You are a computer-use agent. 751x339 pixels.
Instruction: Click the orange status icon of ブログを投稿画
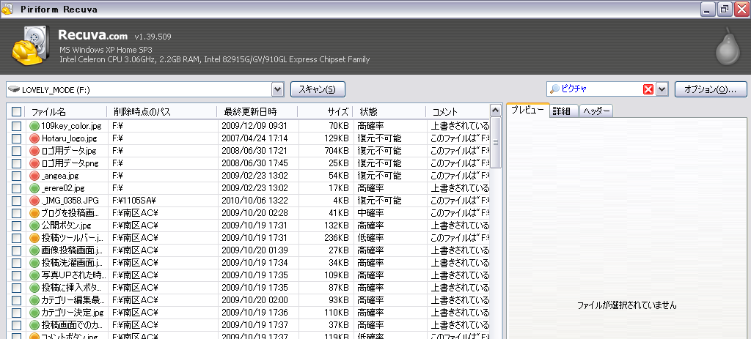pos(34,213)
